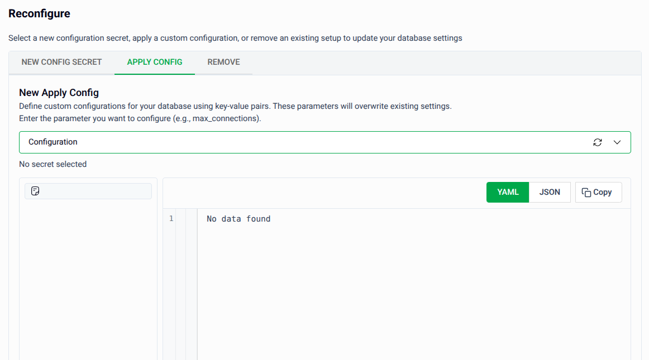The width and height of the screenshot is (649, 360).
Task: Switch to the APPLY CONFIG tab
Action: [155, 62]
